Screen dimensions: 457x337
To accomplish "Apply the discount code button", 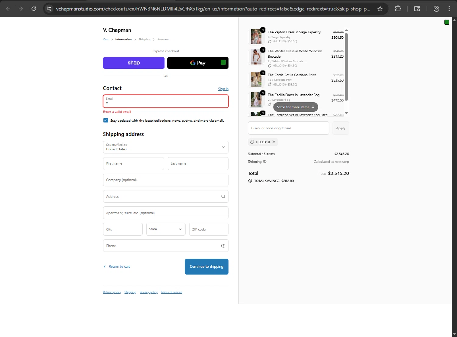I will pyautogui.click(x=341, y=128).
